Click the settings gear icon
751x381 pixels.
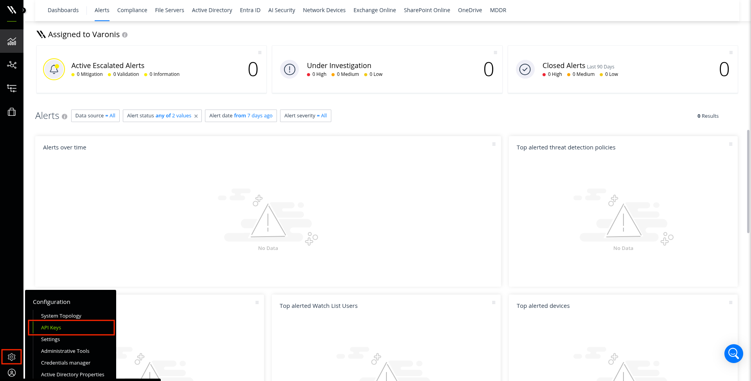(x=12, y=357)
